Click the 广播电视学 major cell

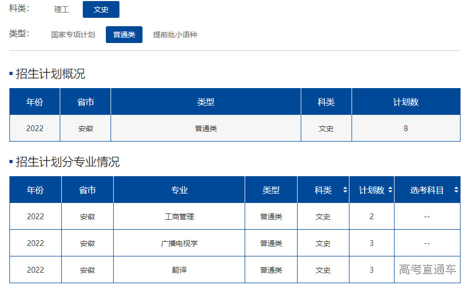tap(179, 243)
